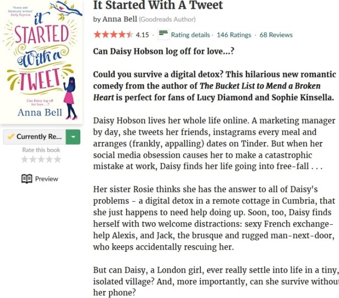The width and height of the screenshot is (339, 298).
Task: Click the orange average rating stars
Action: pyautogui.click(x=113, y=35)
